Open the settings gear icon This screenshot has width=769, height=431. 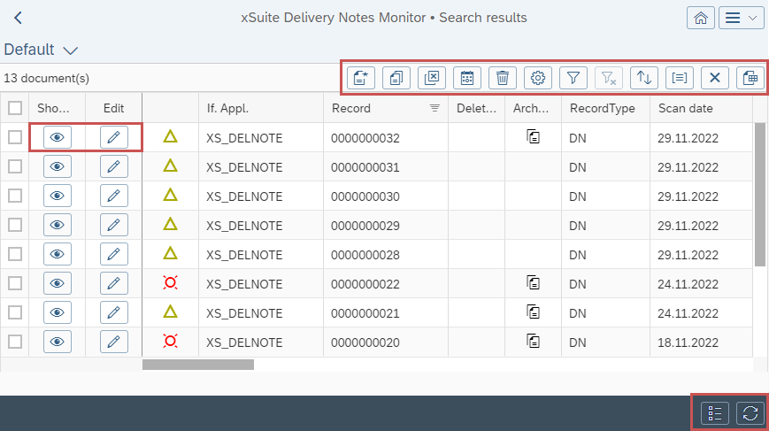coord(537,78)
